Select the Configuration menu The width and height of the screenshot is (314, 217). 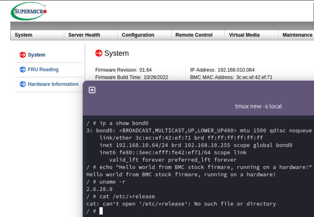[x=138, y=35]
